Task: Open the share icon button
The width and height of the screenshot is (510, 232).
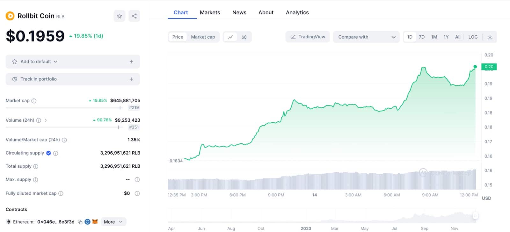Action: [134, 16]
